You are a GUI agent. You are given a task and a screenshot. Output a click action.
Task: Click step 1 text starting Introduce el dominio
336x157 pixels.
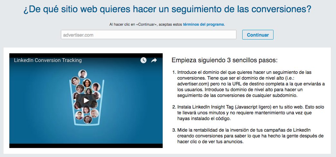click(251, 84)
